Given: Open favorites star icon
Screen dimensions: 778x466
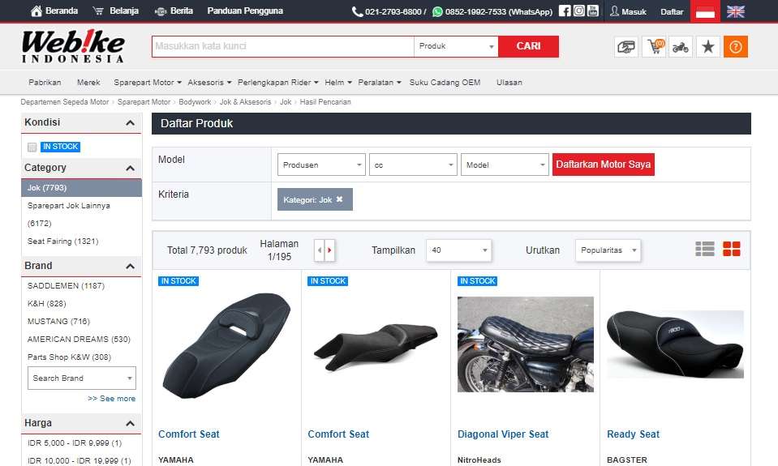Looking at the screenshot, I should (x=708, y=47).
